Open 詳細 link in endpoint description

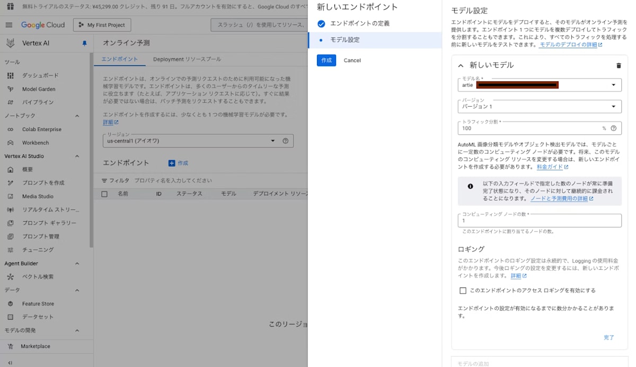pyautogui.click(x=111, y=123)
